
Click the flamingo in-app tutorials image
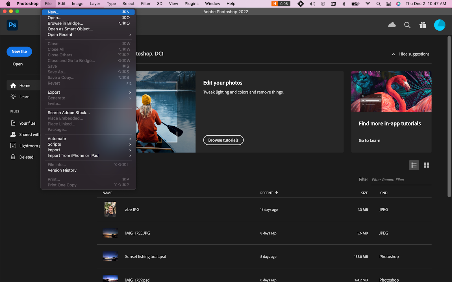391,91
